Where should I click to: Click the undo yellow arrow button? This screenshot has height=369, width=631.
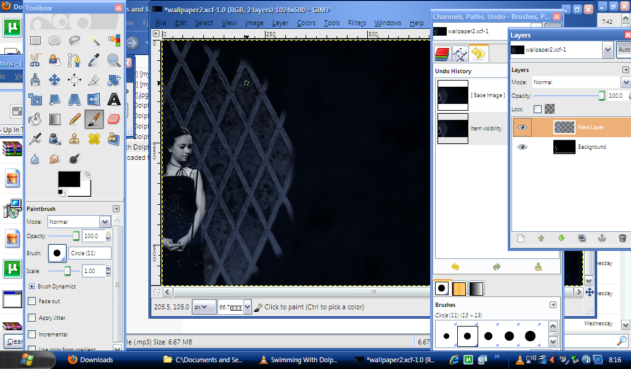pos(455,267)
